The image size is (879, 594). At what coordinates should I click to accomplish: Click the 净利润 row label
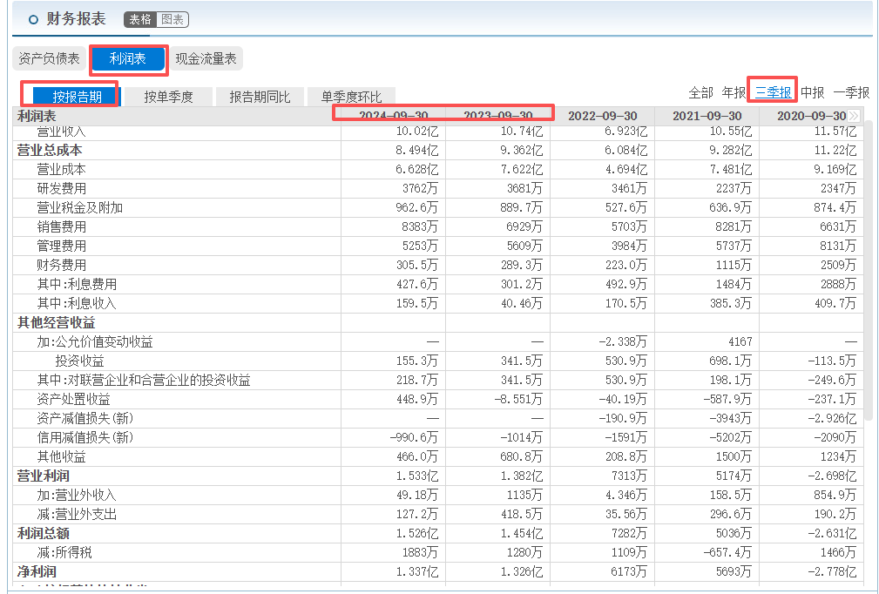37,571
